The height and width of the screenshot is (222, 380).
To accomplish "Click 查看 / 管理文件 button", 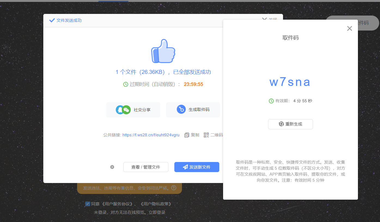I will [146, 167].
